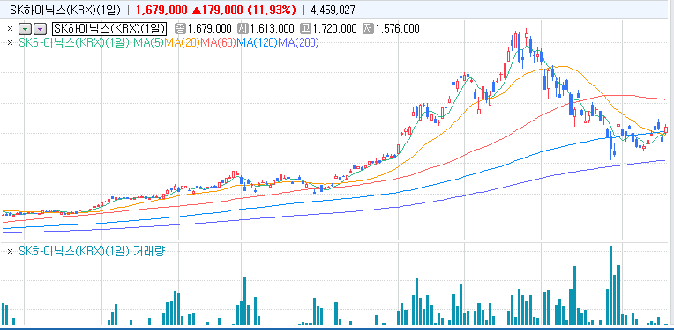Click the 고 high price badge icon
This screenshot has height=331, width=674.
coord(305,29)
